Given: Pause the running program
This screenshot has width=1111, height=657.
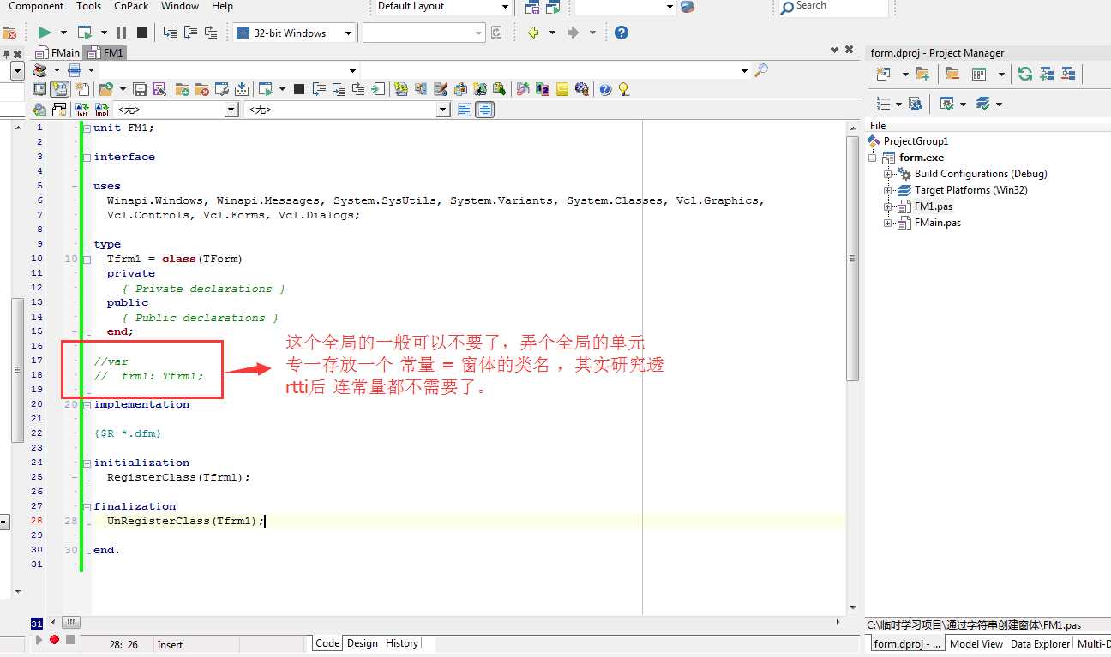Looking at the screenshot, I should coord(121,33).
